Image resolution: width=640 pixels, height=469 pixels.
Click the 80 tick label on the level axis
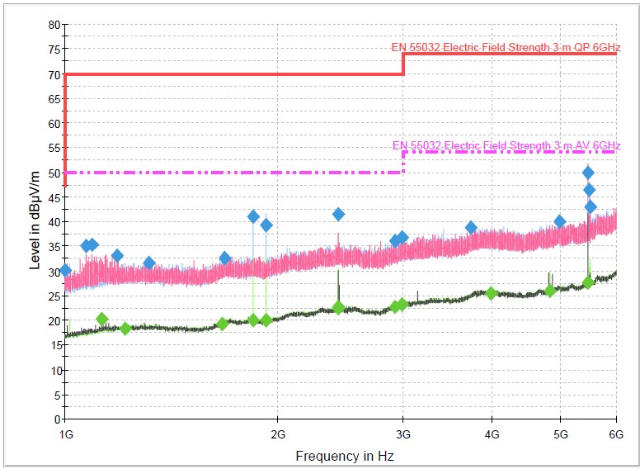(51, 25)
